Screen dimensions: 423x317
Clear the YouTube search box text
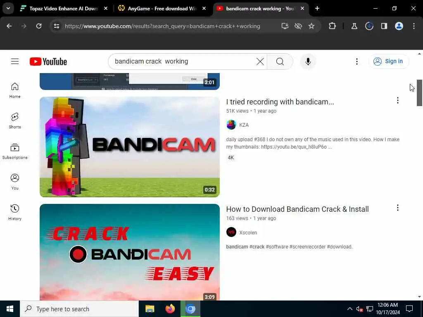click(x=260, y=62)
